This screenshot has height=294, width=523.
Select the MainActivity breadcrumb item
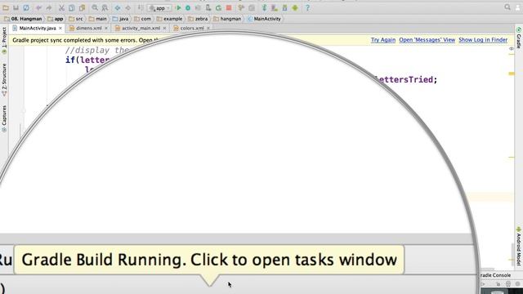tap(264, 19)
